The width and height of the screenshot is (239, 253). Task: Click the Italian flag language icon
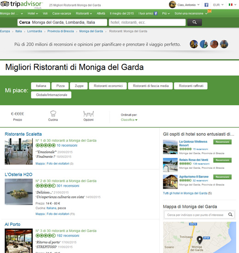[x=231, y=5]
